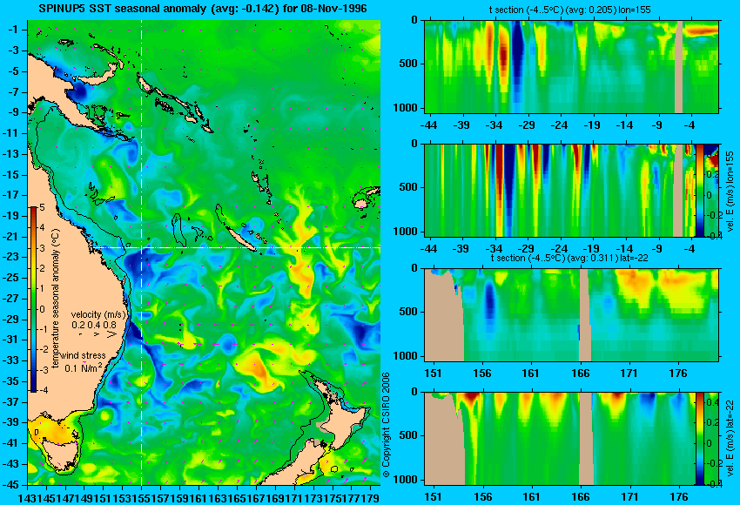Click the SPINUP5 SST seasonal anomaly title
The width and height of the screenshot is (740, 505).
tap(203, 9)
